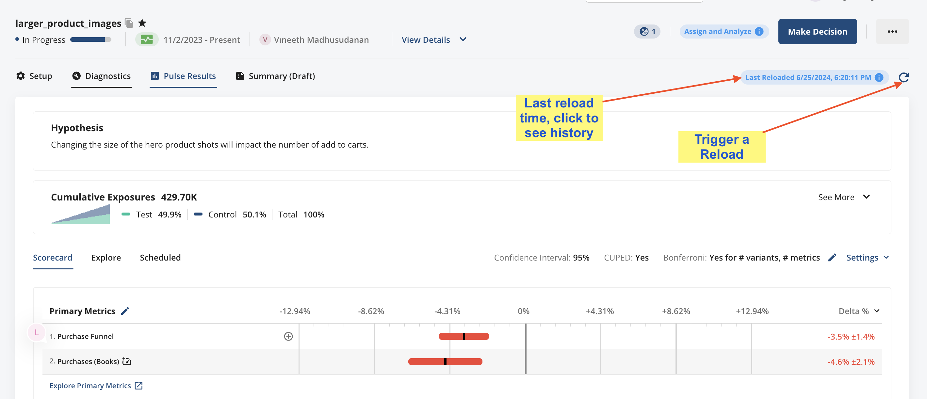Image resolution: width=927 pixels, height=399 pixels.
Task: Open the three-dot more options menu
Action: 892,32
